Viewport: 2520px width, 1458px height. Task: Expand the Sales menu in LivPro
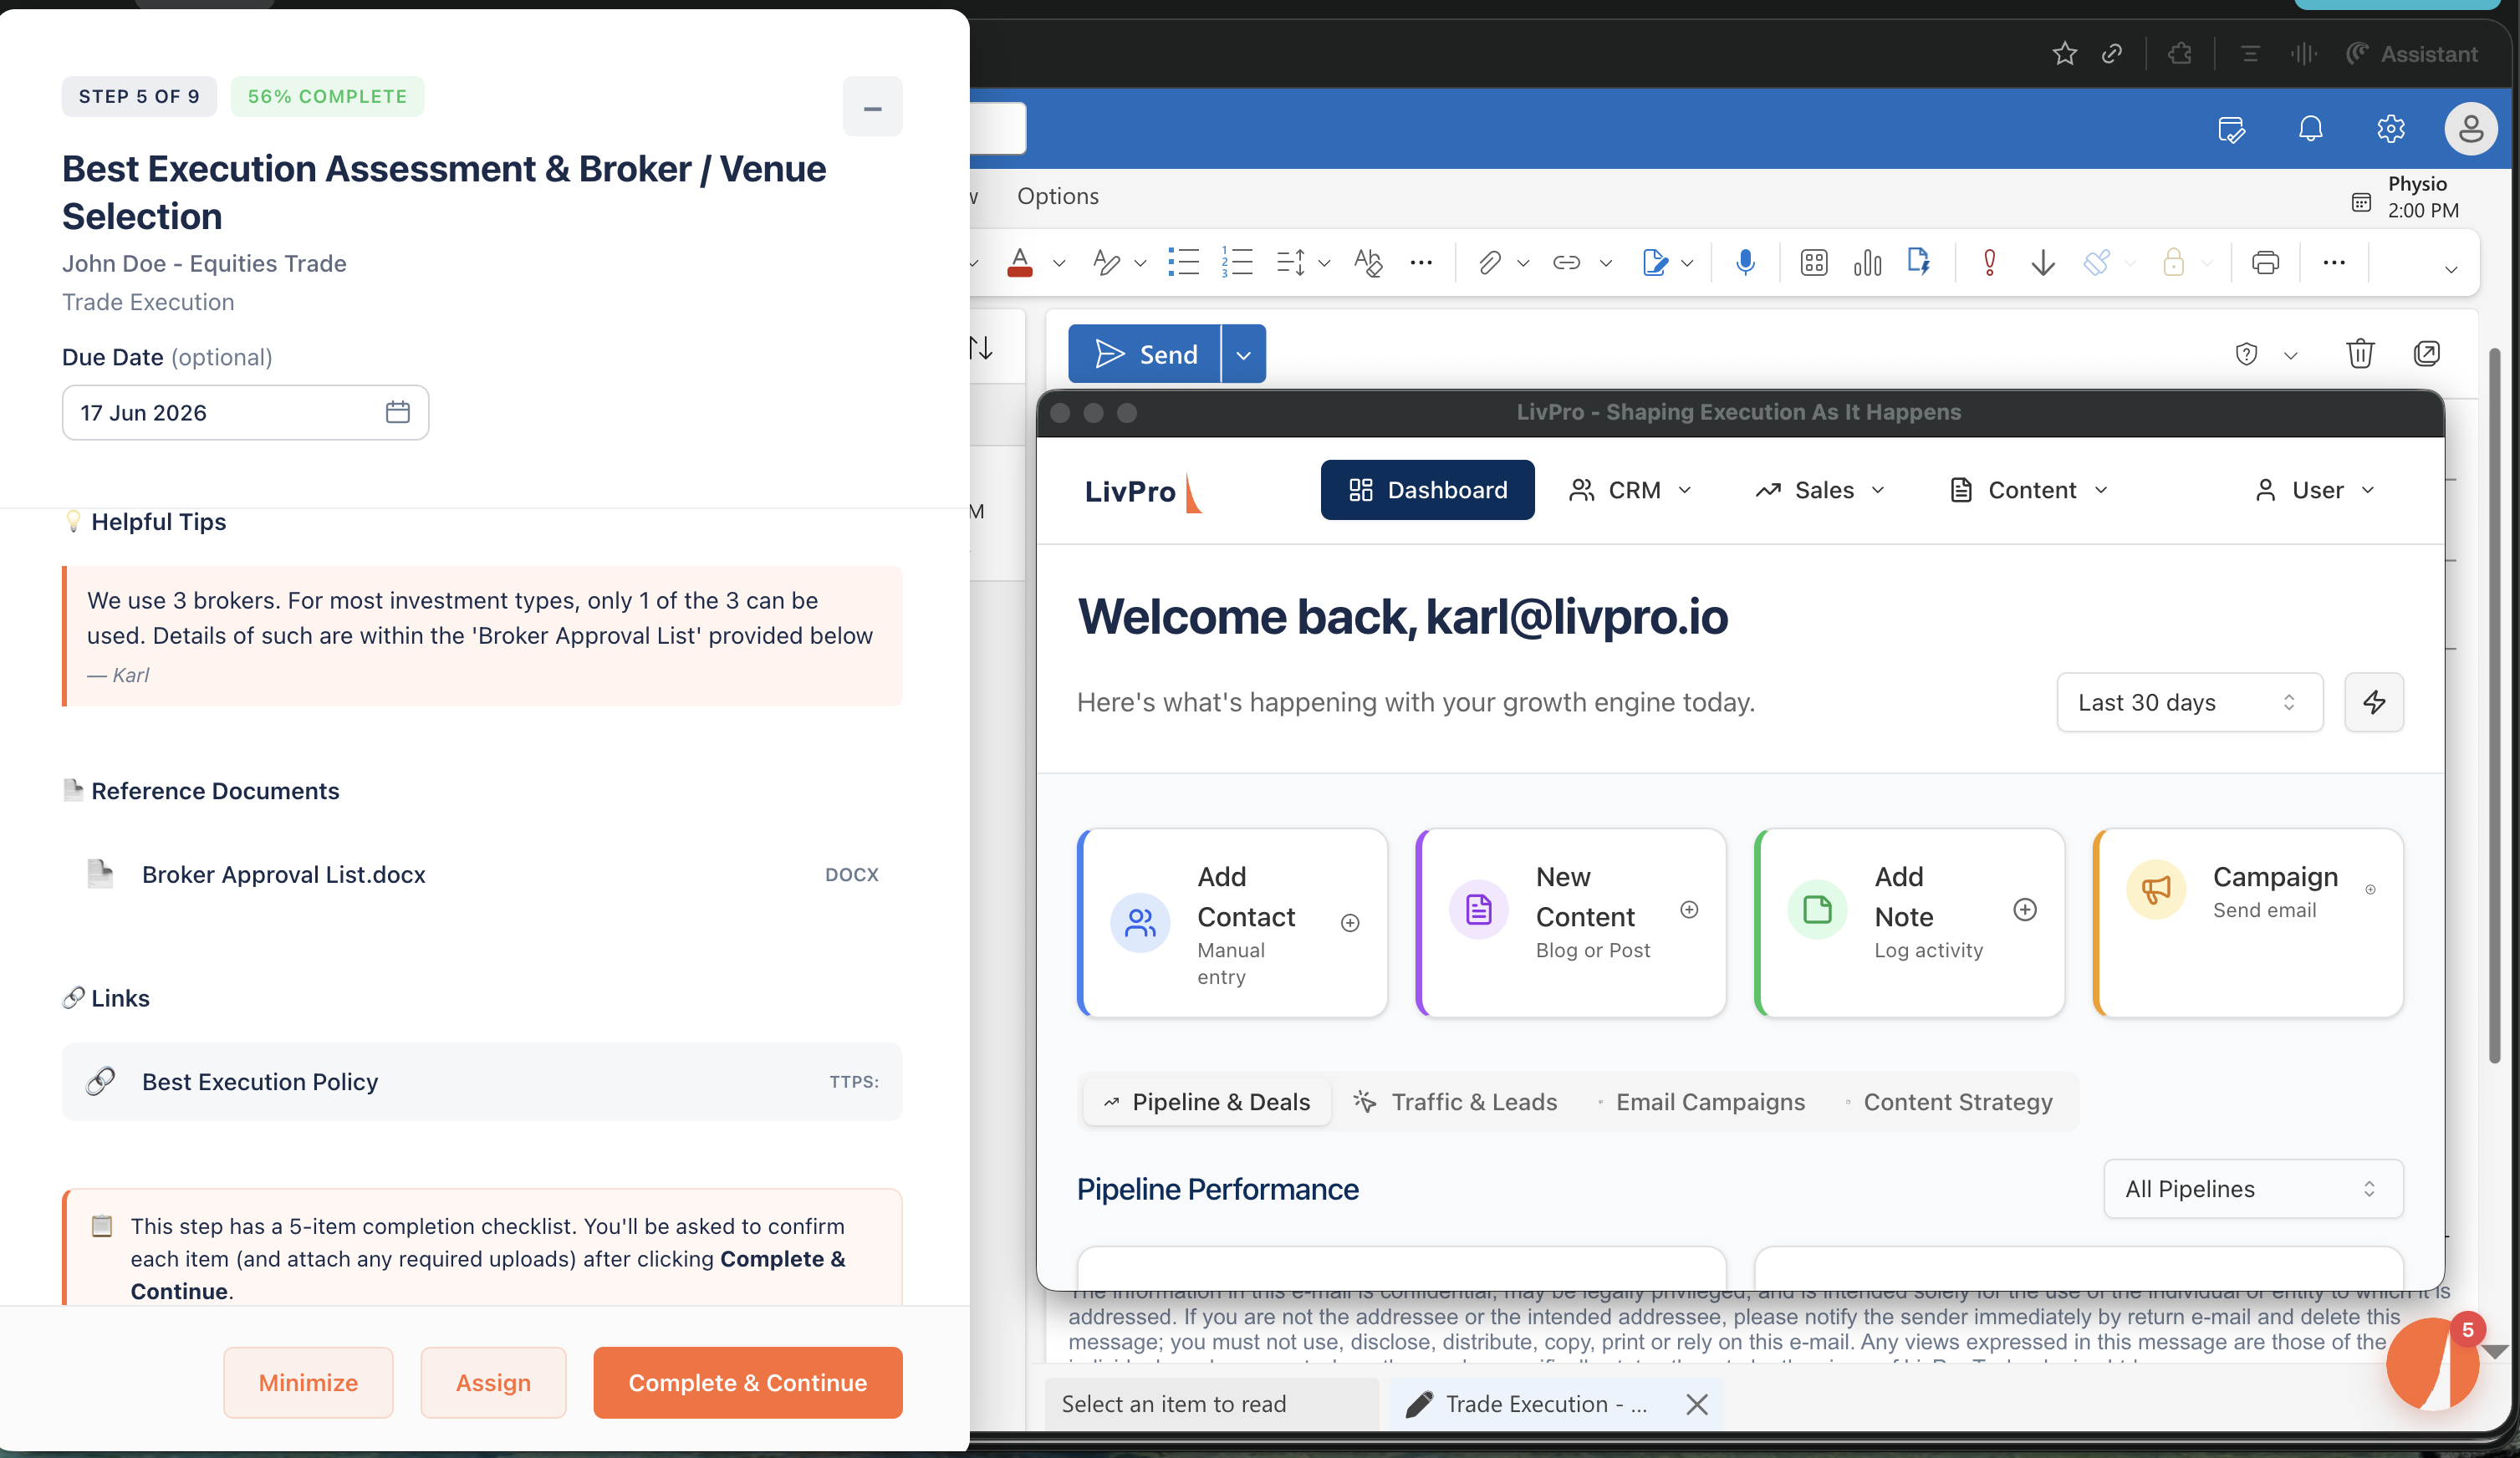click(x=1820, y=490)
